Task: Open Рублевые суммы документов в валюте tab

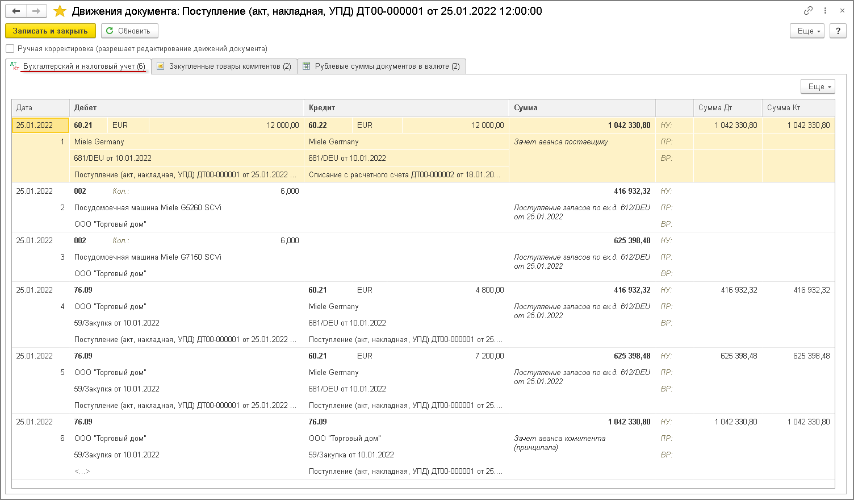Action: coord(382,66)
